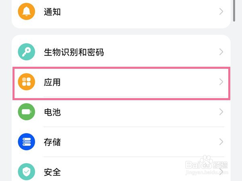Open 生物识别和密码 settings
The height and width of the screenshot is (181, 242).
click(x=73, y=52)
